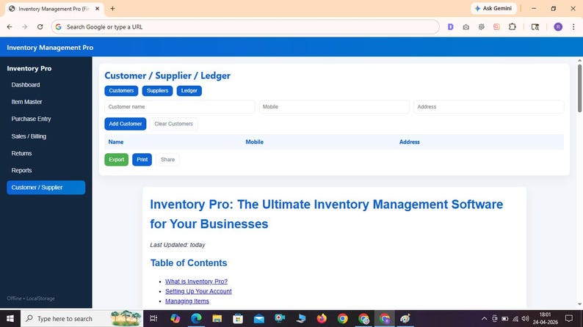Launch Microsoft Edge from taskbar

point(196,318)
